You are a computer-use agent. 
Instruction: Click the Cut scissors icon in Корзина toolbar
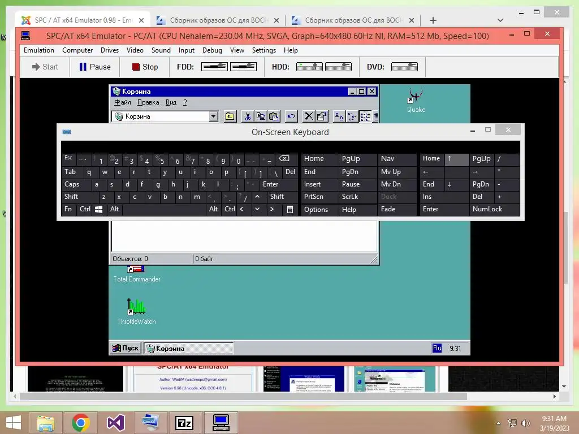pyautogui.click(x=248, y=116)
